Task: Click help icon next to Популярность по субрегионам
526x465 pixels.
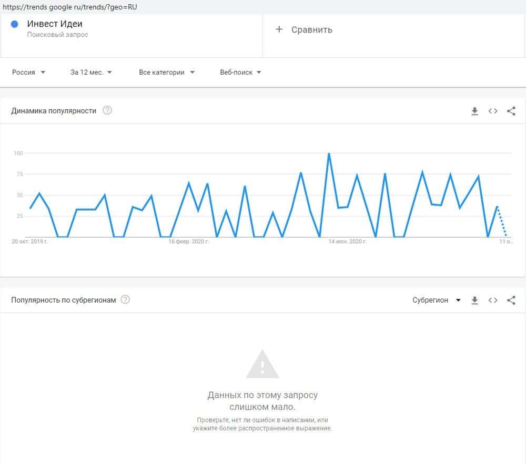Action: (125, 299)
